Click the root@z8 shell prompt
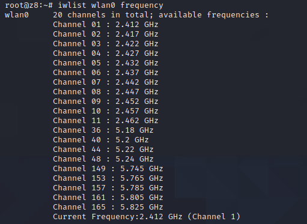 click(x=29, y=5)
